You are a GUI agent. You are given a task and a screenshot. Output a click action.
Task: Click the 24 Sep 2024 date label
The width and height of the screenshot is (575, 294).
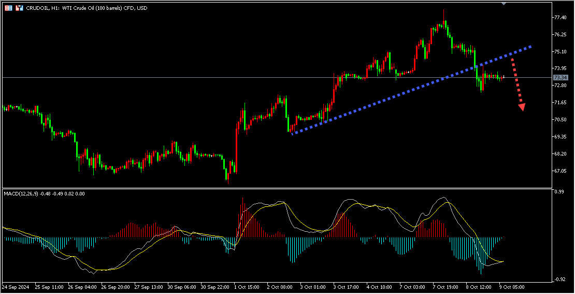click(15, 287)
